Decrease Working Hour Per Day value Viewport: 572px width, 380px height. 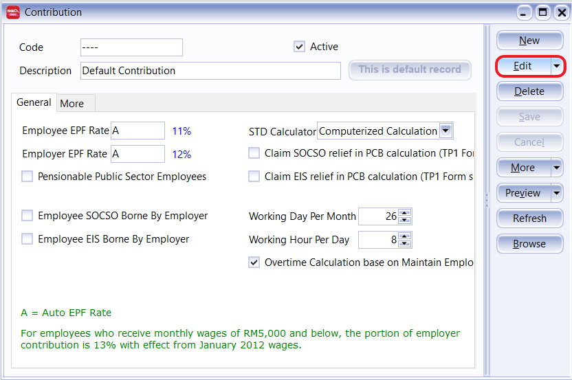point(405,243)
